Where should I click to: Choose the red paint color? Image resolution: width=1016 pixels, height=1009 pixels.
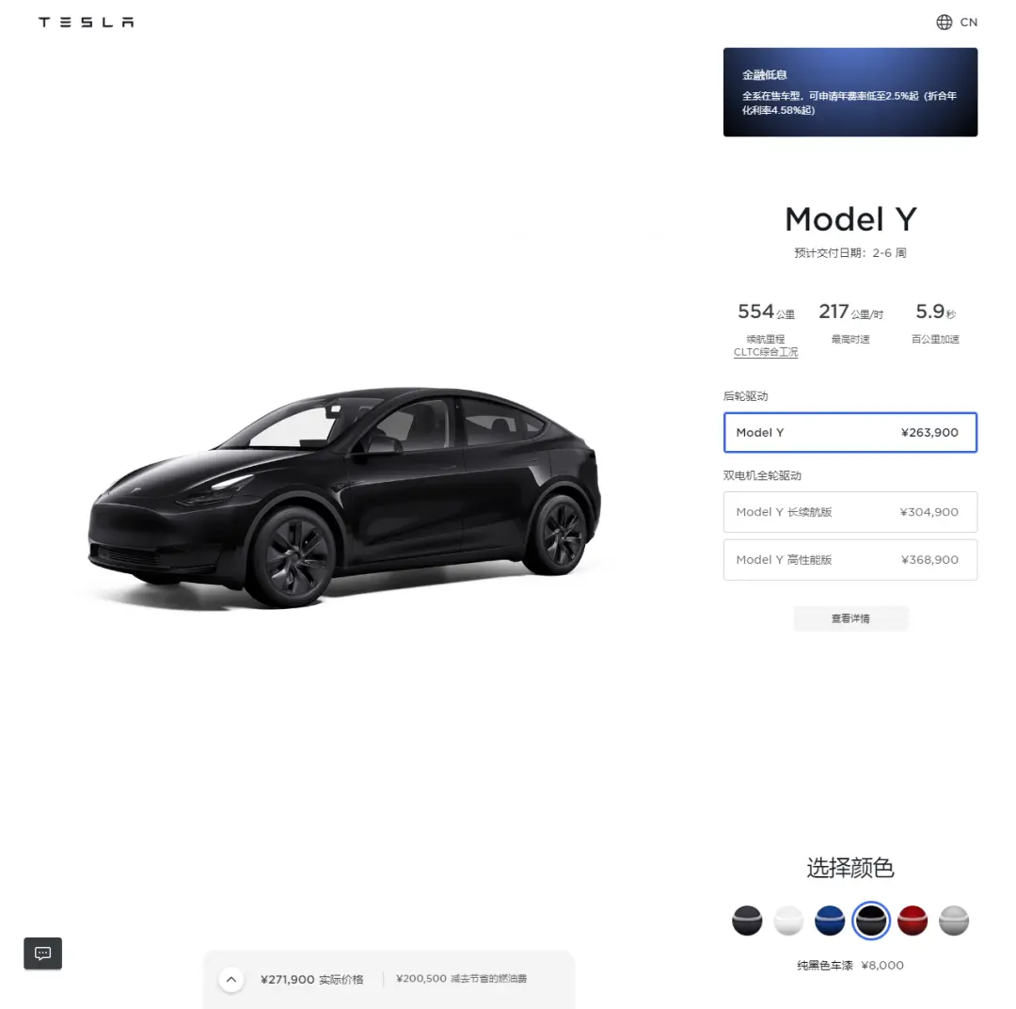click(x=913, y=921)
